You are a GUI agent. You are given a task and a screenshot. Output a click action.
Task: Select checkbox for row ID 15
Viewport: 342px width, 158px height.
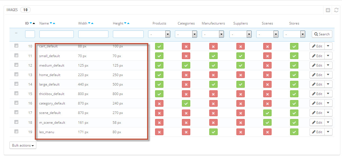point(16,93)
